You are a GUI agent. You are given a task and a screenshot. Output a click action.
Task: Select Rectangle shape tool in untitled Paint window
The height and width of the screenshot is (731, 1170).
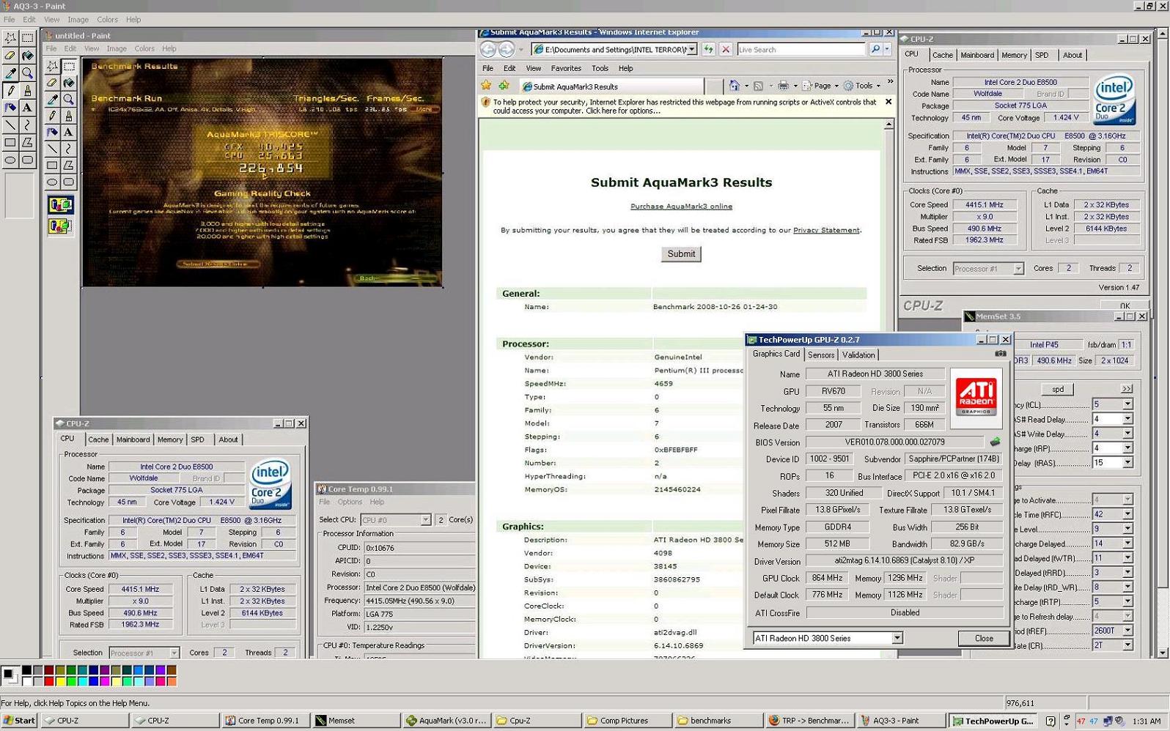(x=52, y=166)
